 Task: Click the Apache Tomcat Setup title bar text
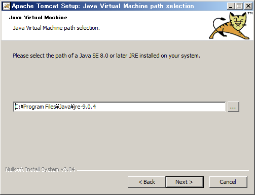[x=103, y=6]
